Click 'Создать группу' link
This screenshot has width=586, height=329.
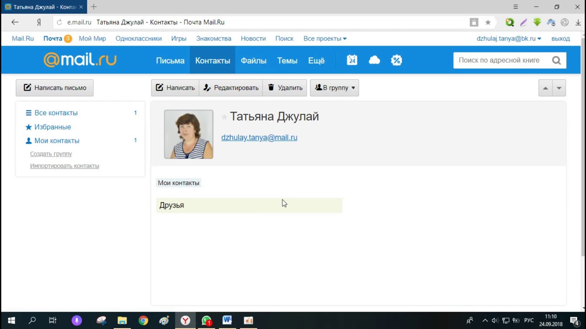click(51, 154)
